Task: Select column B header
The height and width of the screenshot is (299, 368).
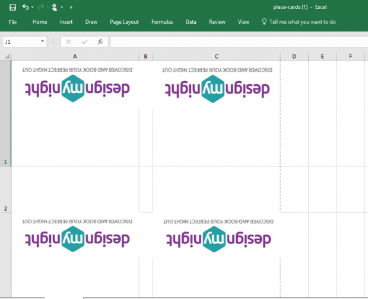Action: pyautogui.click(x=145, y=56)
